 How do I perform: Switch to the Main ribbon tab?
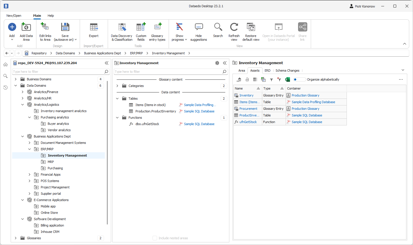click(x=37, y=16)
